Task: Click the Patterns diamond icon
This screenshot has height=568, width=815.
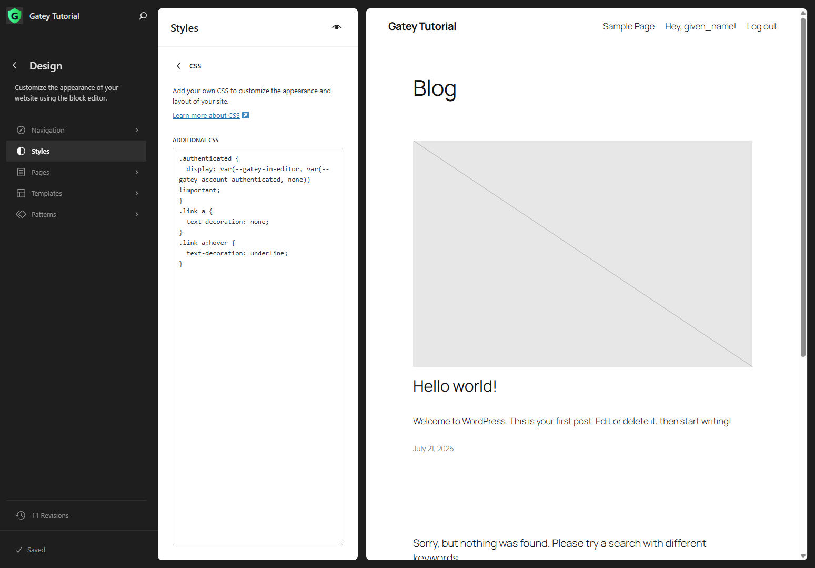Action: coord(21,214)
